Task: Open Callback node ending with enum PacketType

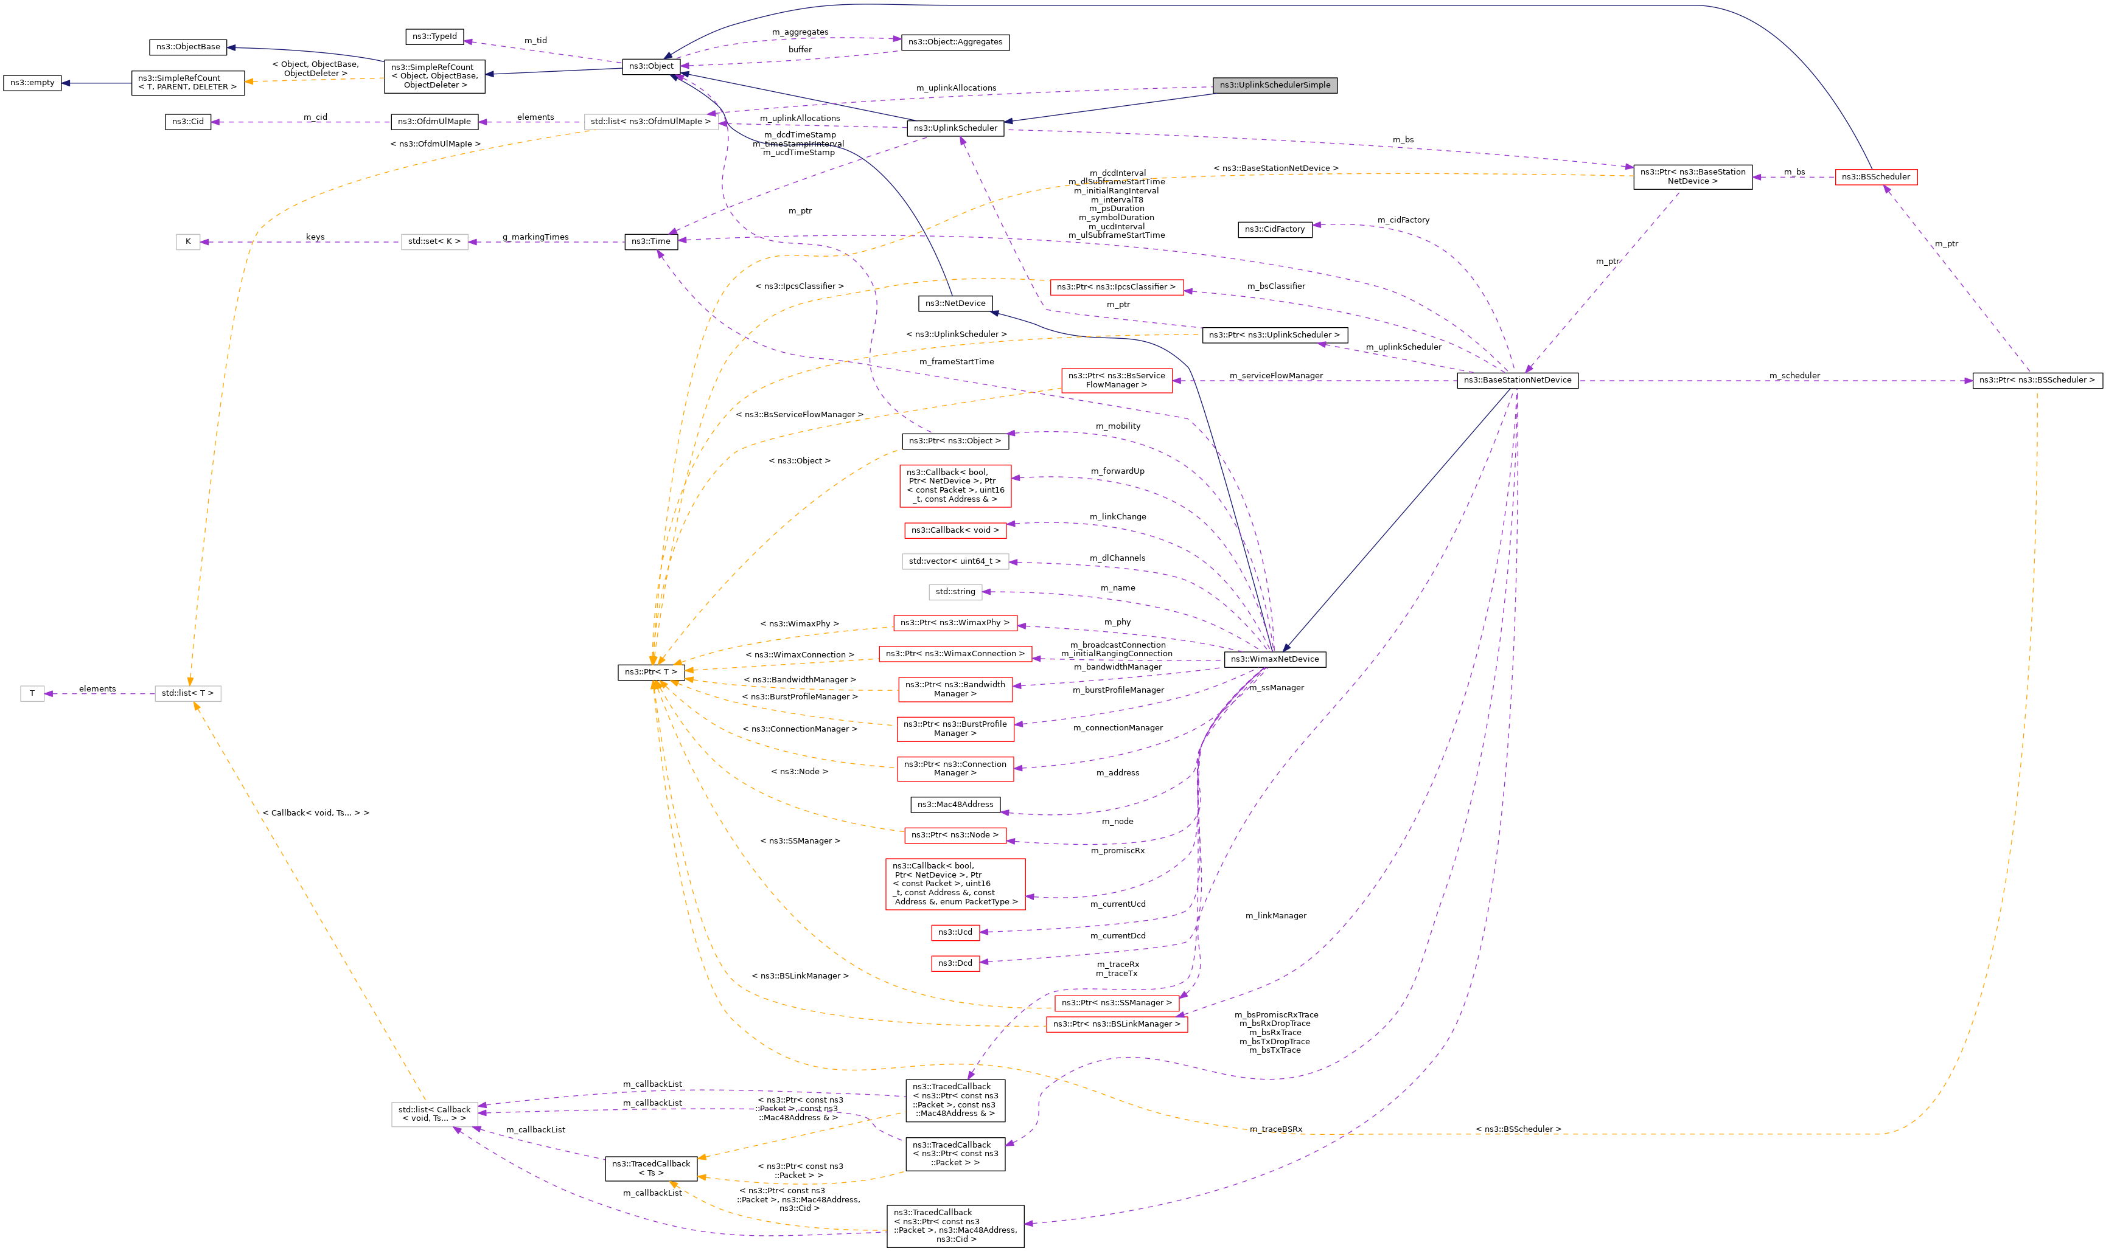Action: click(x=955, y=884)
